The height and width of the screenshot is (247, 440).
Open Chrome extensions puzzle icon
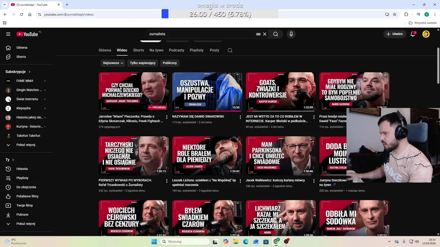(406, 14)
